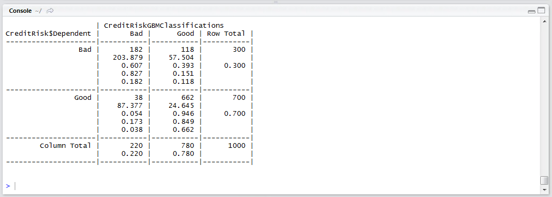Click the pane splitter grip above Console

click(275, 2)
